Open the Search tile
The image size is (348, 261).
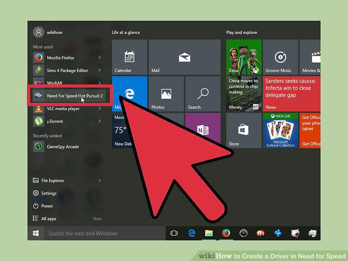203,94
